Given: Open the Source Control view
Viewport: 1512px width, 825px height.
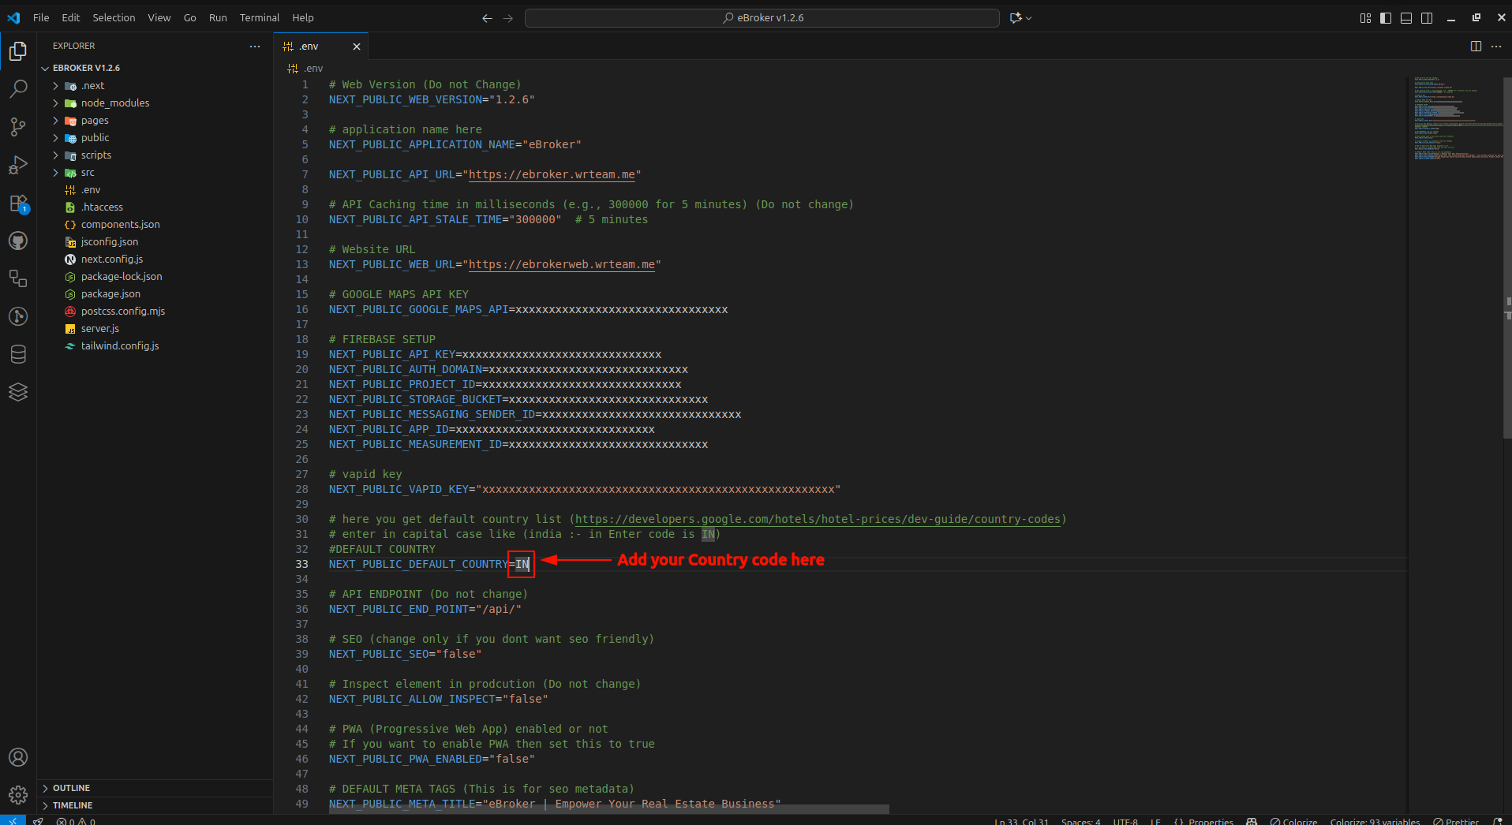Looking at the screenshot, I should [x=18, y=127].
